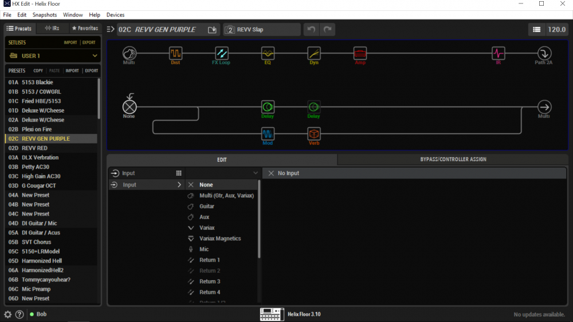573x322 pixels.
Task: Select the Verb reverb block
Action: click(x=314, y=134)
